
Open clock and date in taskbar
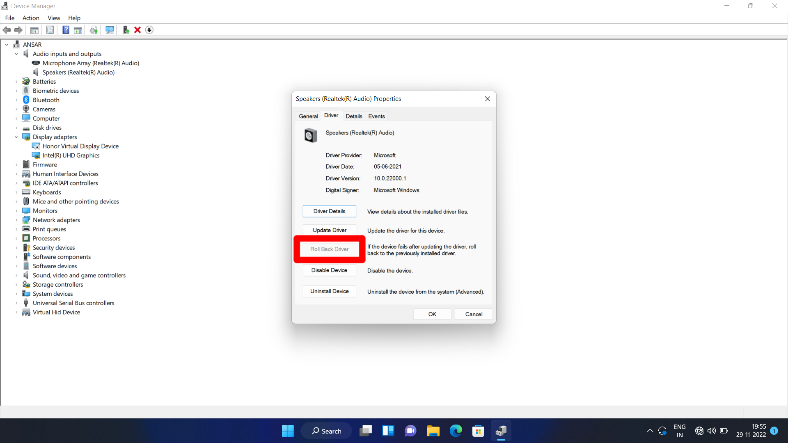pyautogui.click(x=751, y=431)
